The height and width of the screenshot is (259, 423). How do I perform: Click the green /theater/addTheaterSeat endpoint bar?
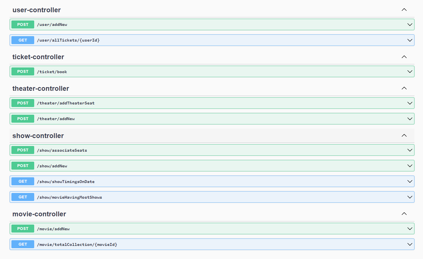(x=200, y=103)
